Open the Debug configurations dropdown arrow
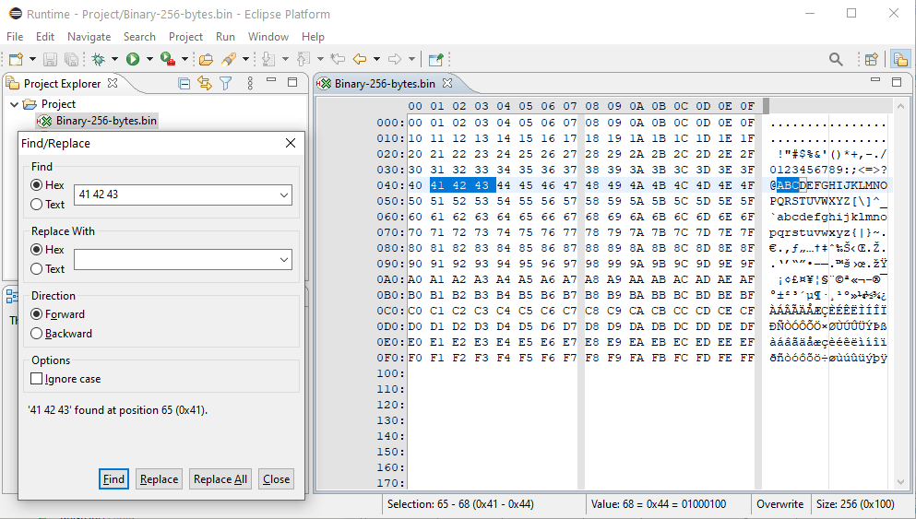The height and width of the screenshot is (519, 916). tap(114, 59)
